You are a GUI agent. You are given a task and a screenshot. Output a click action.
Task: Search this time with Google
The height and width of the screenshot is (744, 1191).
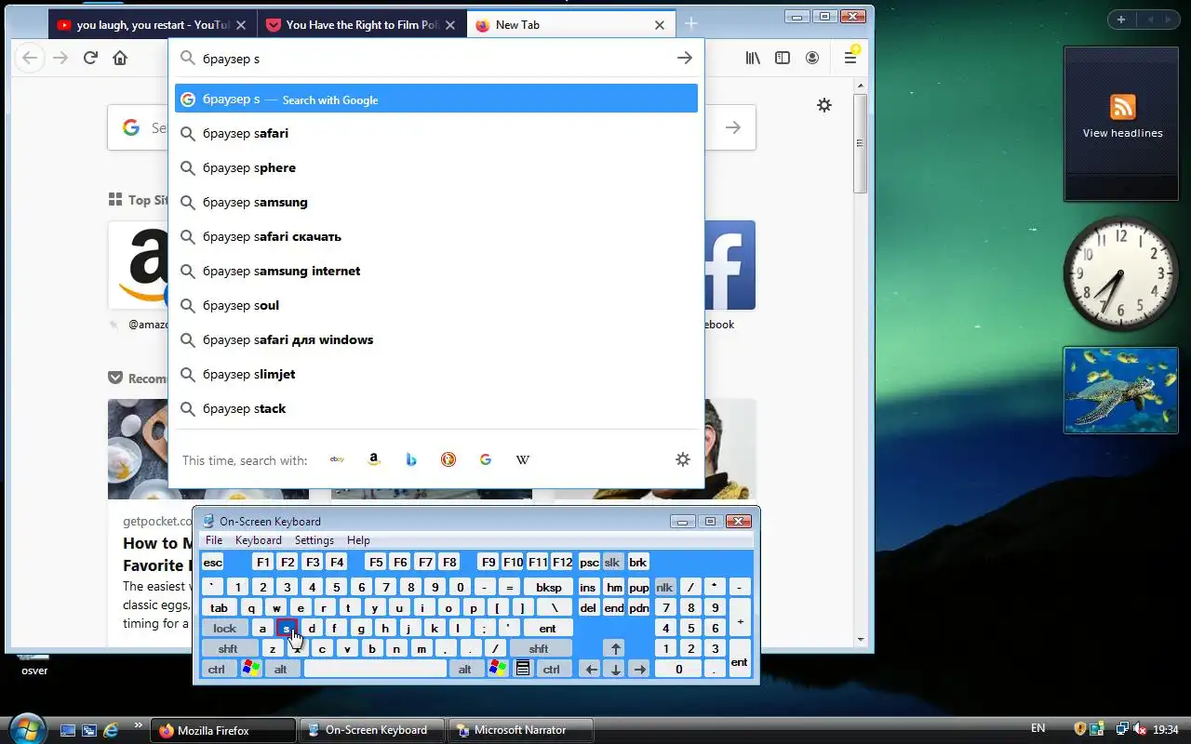(x=486, y=459)
